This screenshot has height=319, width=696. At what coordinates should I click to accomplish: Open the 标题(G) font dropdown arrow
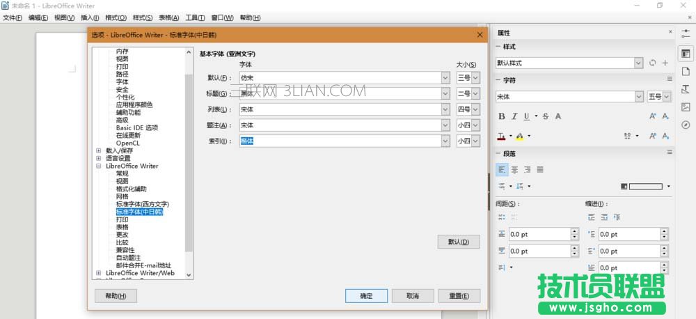coord(445,94)
